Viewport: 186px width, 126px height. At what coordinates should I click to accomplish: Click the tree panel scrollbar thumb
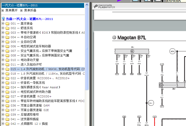tap(87, 48)
